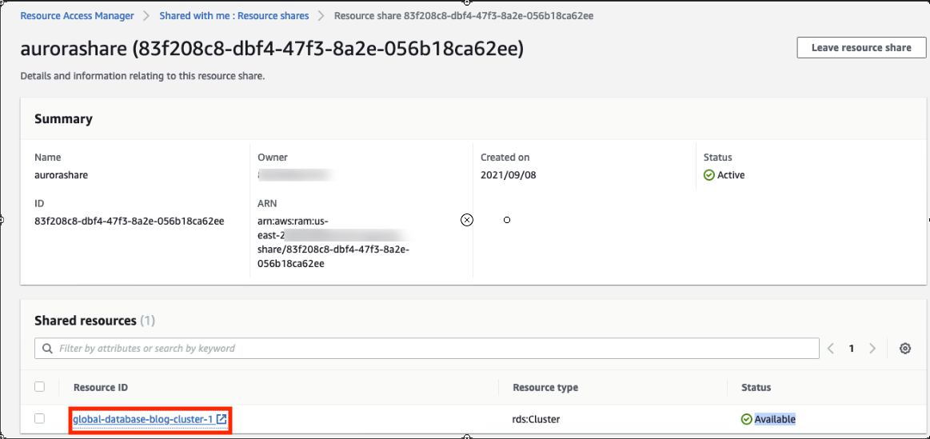Focus the shared resources filter field

(x=427, y=348)
